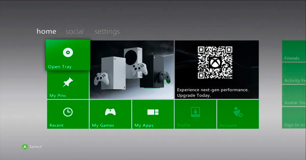This screenshot has width=306, height=160.
Task: Switch to the social tab
Action: click(74, 32)
